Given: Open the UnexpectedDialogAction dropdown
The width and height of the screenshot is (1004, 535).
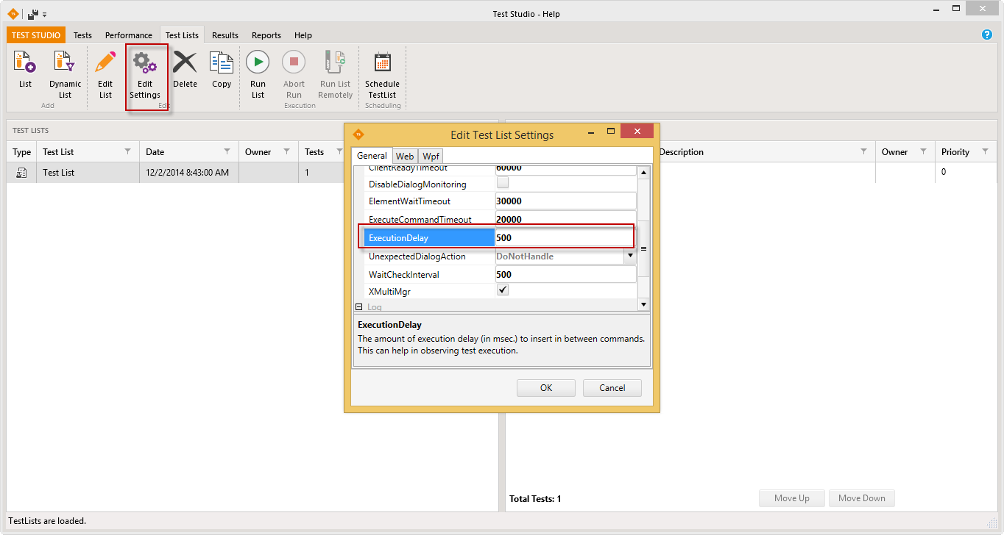Looking at the screenshot, I should coord(629,256).
